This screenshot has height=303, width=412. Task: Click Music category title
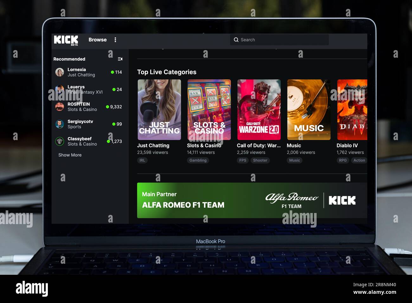click(x=294, y=145)
